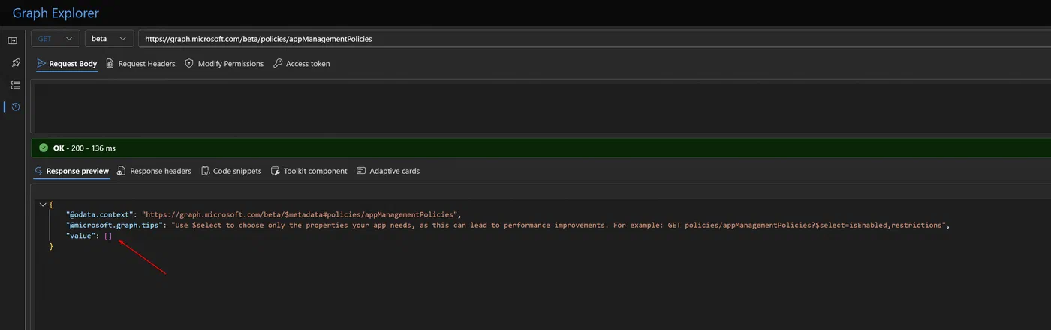
Task: Click the Toolkit component icon
Action: [x=276, y=171]
